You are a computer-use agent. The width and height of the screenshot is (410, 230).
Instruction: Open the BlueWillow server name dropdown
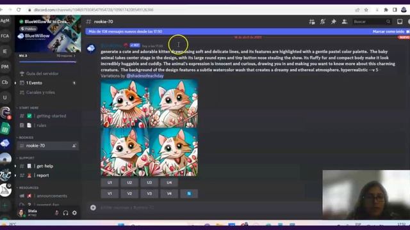point(47,22)
